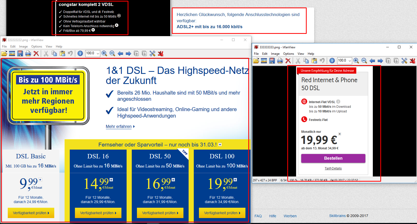Open file icon in 222222222.png IrfanView window
Image resolution: width=417 pixels, height=224 pixels.
point(4,53)
